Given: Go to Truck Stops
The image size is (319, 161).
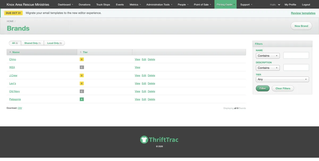Looking at the screenshot, I should click(103, 5).
